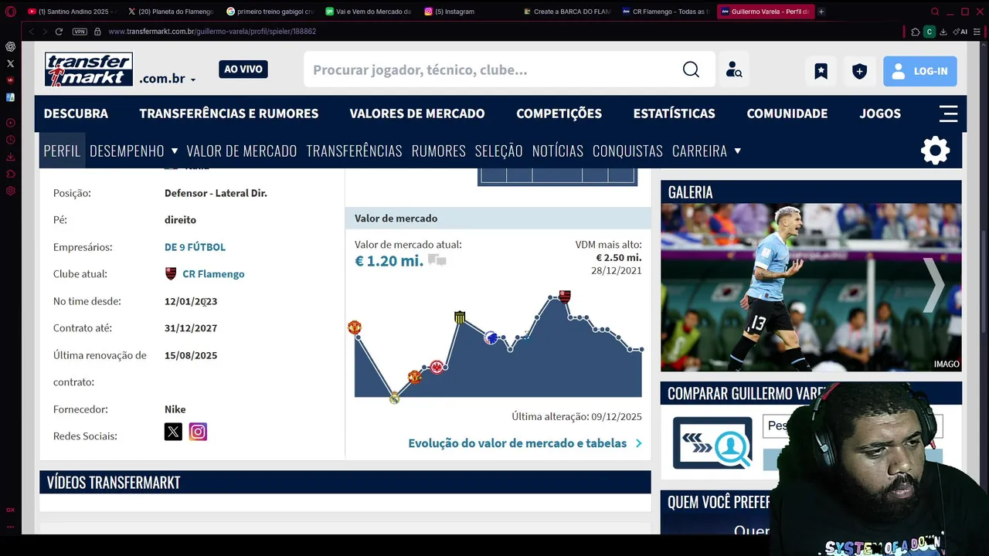Toggle the VPN badge in address bar
The height and width of the screenshot is (556, 989).
pyautogui.click(x=80, y=32)
